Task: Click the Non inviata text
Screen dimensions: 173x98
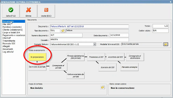Action: click(37, 88)
